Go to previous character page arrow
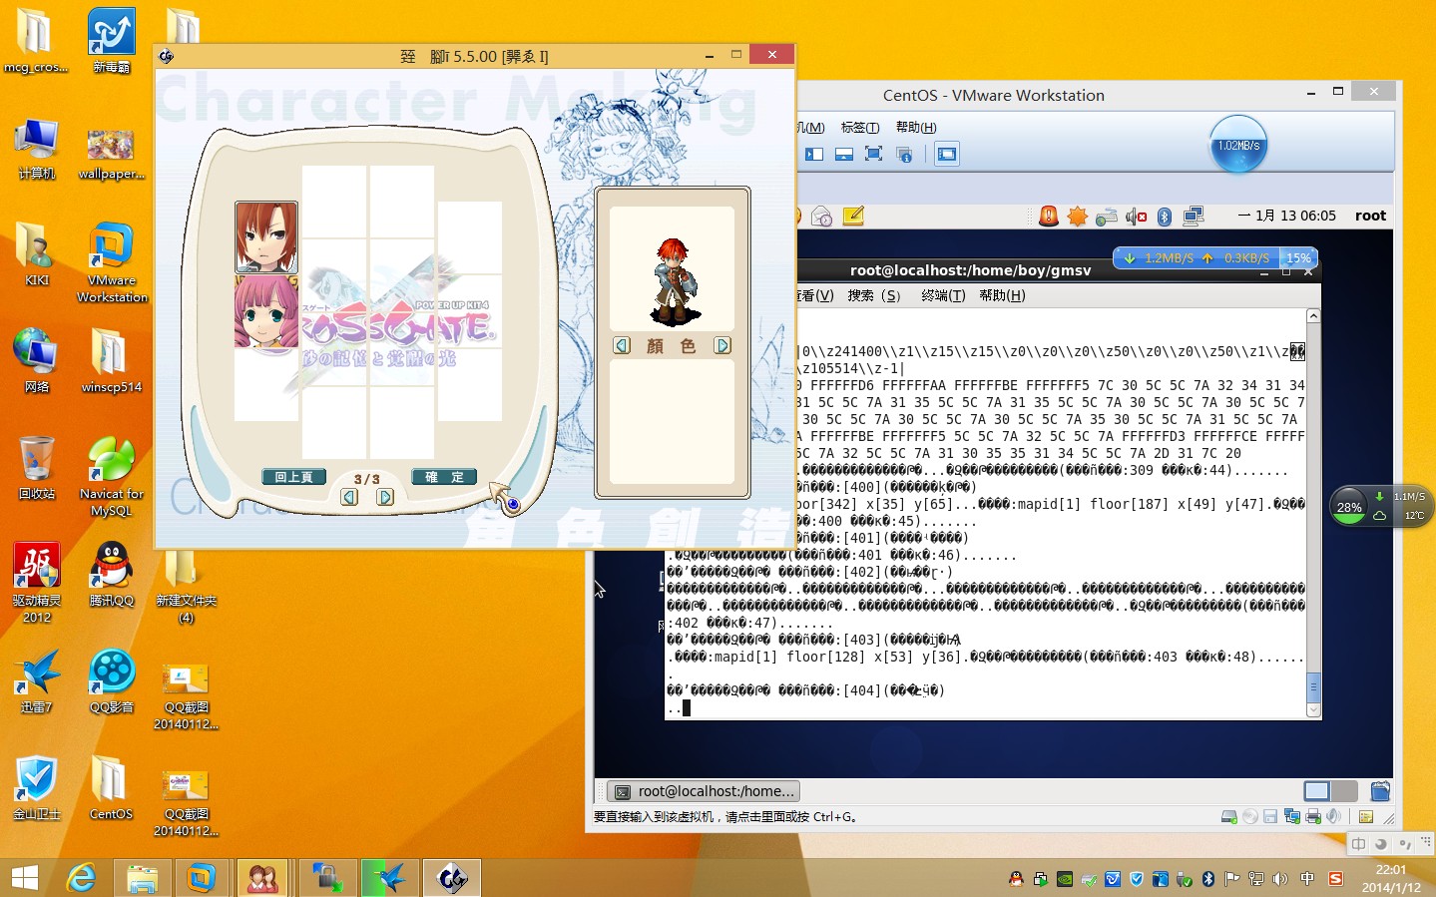This screenshot has height=897, width=1436. 349,497
